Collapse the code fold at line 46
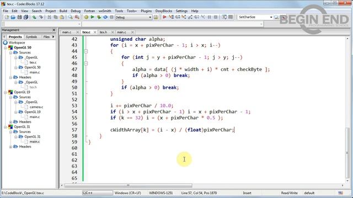This screenshot has width=353, height=198. [86, 63]
